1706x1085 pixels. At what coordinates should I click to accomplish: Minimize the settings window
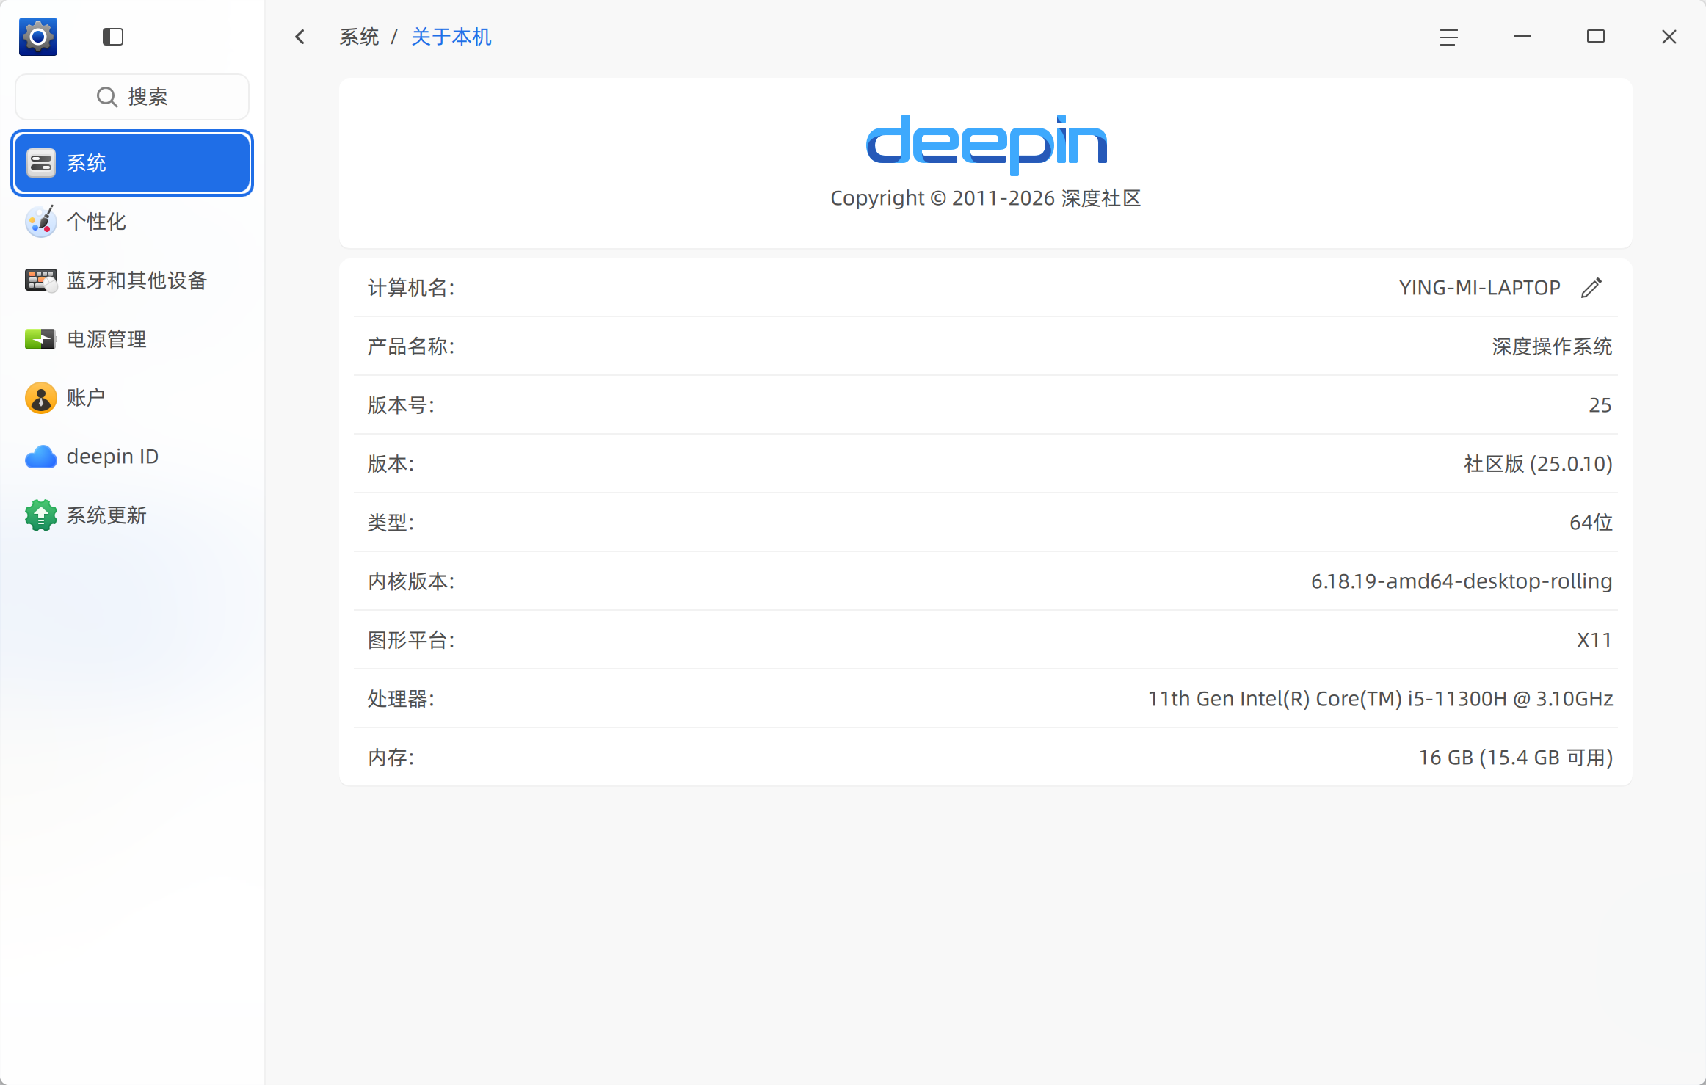coord(1522,37)
